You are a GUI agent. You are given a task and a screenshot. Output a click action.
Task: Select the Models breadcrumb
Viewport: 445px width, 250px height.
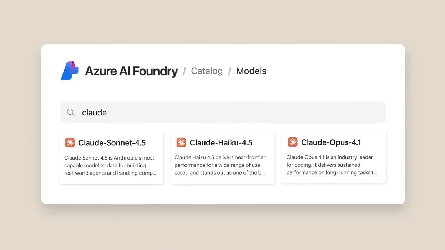click(x=251, y=71)
